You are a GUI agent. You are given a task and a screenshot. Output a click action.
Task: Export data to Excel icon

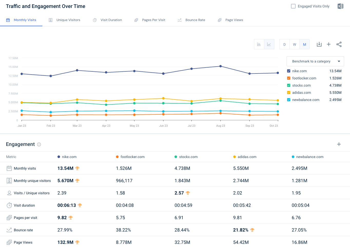(x=340, y=6)
